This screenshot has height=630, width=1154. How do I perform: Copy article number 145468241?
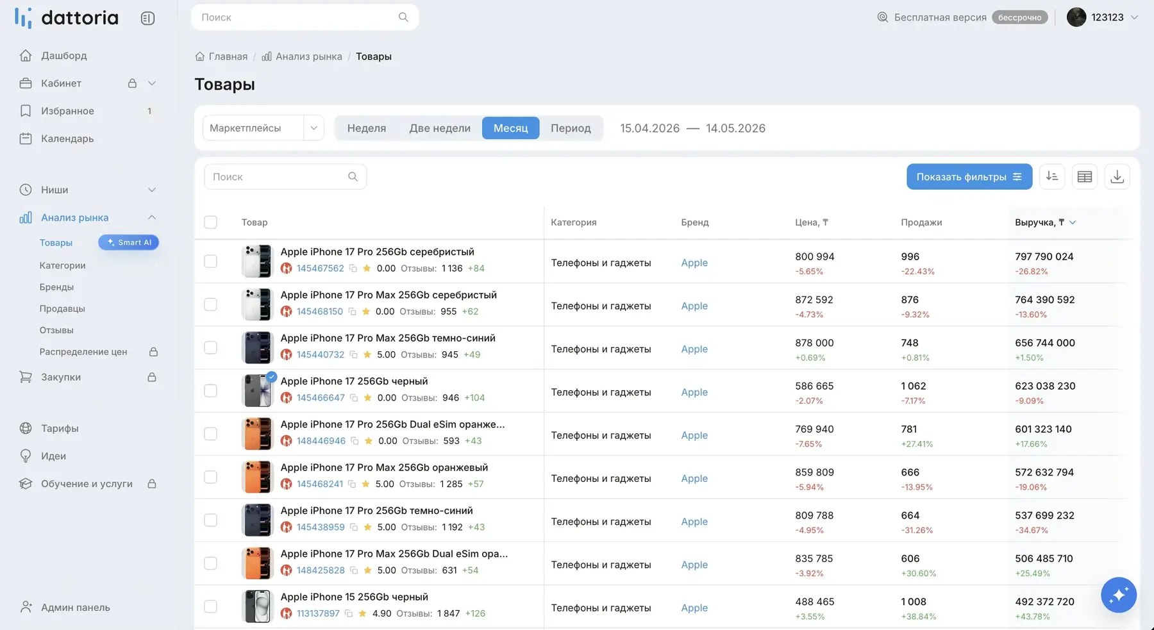351,484
